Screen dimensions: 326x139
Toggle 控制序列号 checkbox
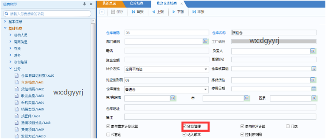(242, 135)
